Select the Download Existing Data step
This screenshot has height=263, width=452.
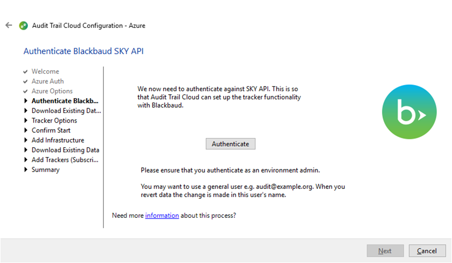(65, 150)
